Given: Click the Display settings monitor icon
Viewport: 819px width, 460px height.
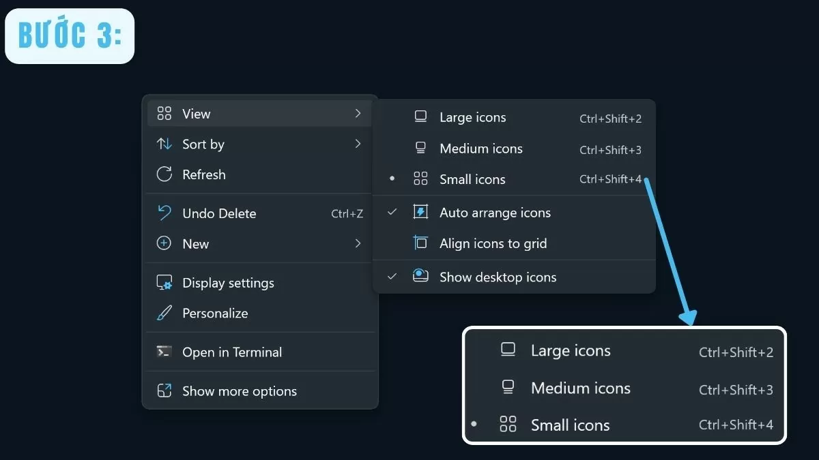Looking at the screenshot, I should tap(164, 283).
